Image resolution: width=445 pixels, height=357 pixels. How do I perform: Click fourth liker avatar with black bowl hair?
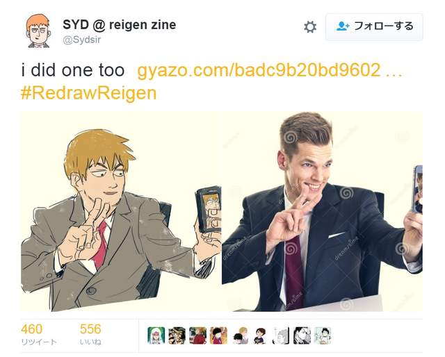point(218,335)
